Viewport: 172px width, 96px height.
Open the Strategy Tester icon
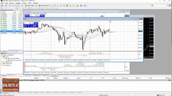(22, 5)
